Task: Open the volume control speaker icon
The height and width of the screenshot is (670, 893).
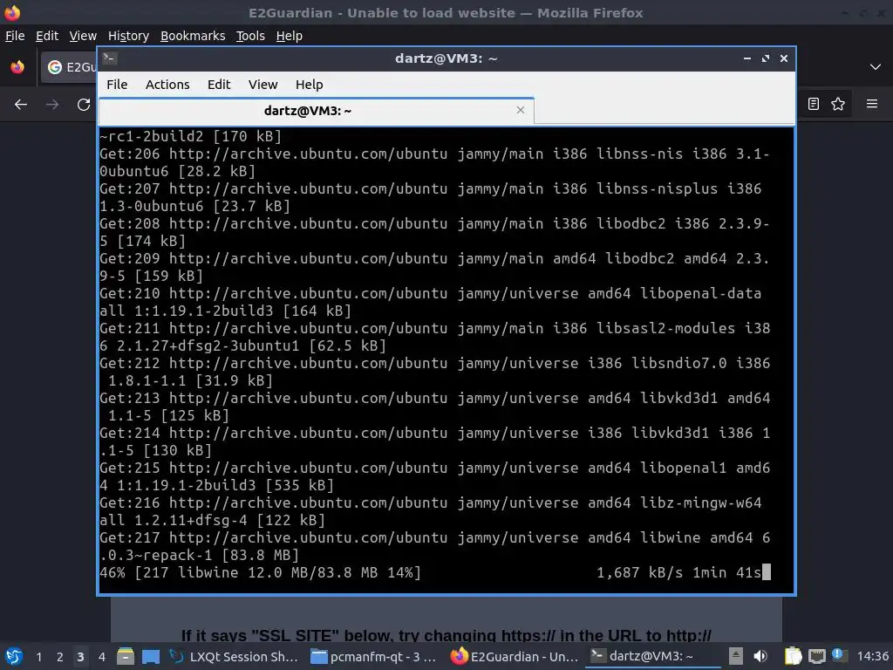Action: click(760, 656)
